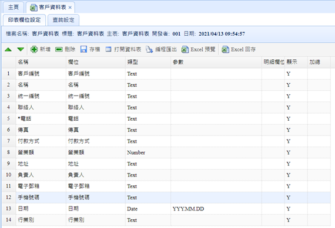The height and width of the screenshot is (228, 335).
Task: Select row 1 客戶編號 name cell
Action: tap(41, 74)
